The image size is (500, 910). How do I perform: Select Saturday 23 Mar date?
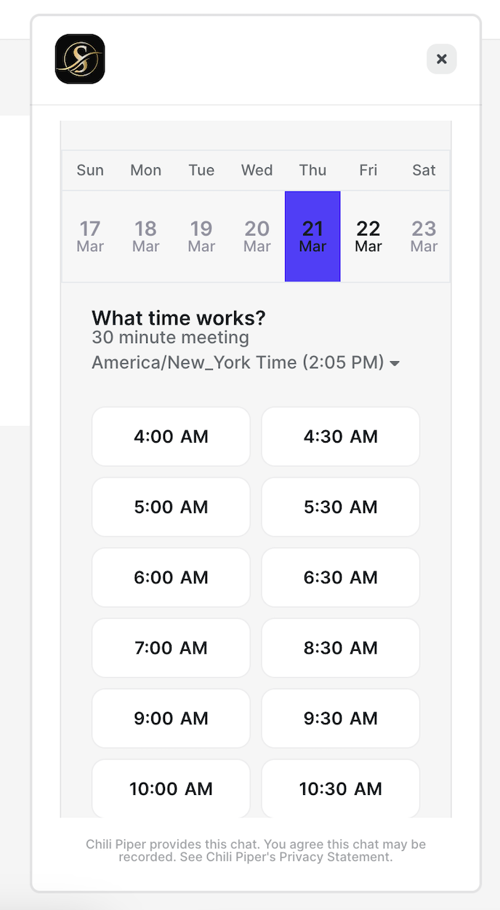(424, 236)
